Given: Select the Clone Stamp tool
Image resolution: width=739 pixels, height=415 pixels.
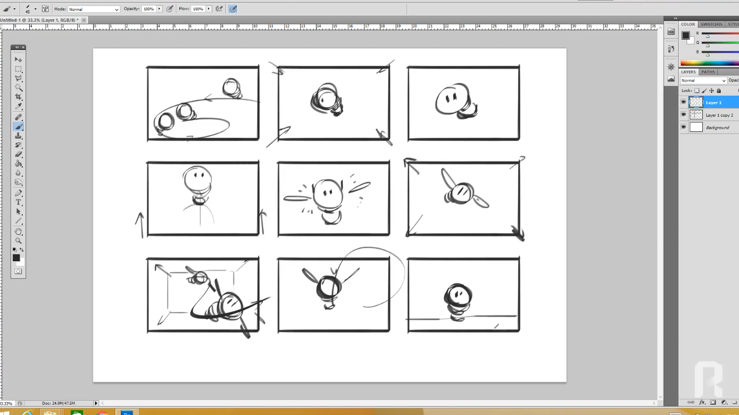Looking at the screenshot, I should click(x=18, y=136).
